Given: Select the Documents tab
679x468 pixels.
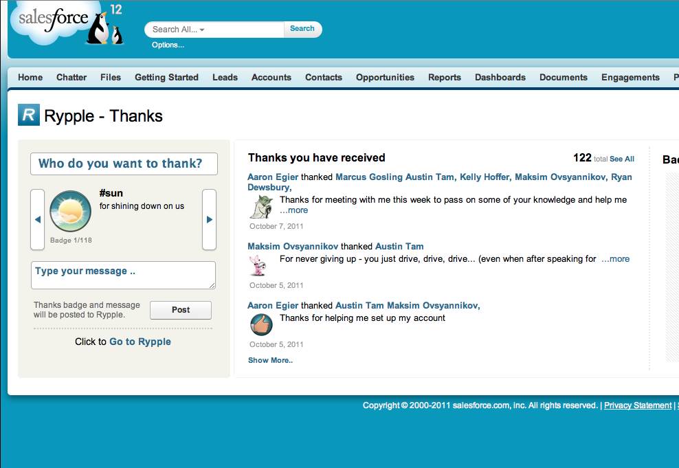Looking at the screenshot, I should pos(564,77).
